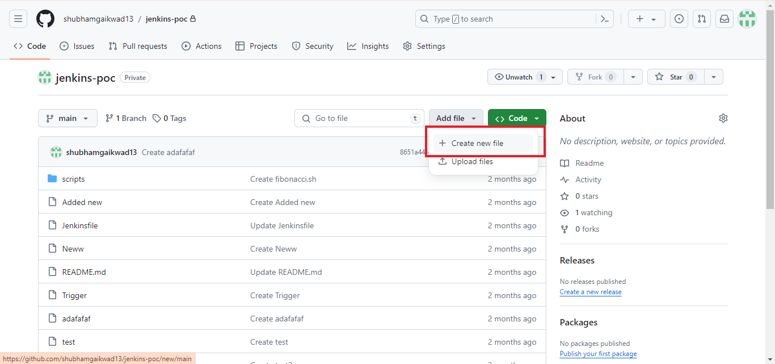Click the scripts folder icon

(52, 179)
